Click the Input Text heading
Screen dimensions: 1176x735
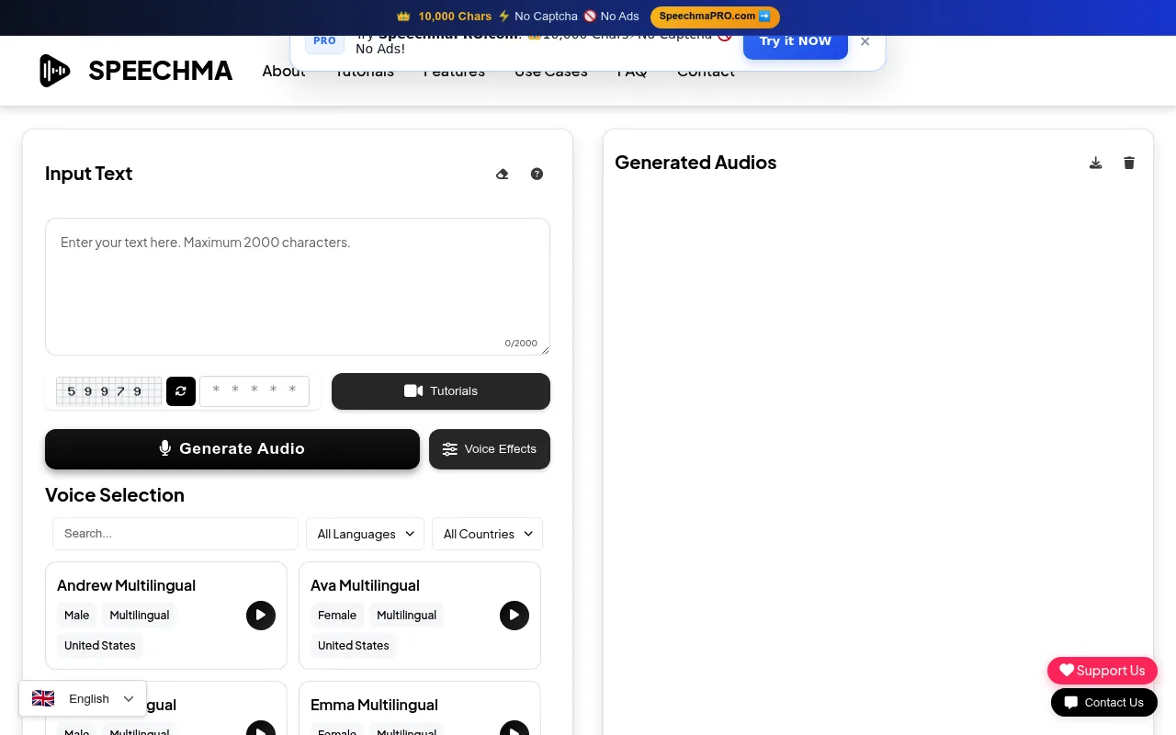coord(89,174)
